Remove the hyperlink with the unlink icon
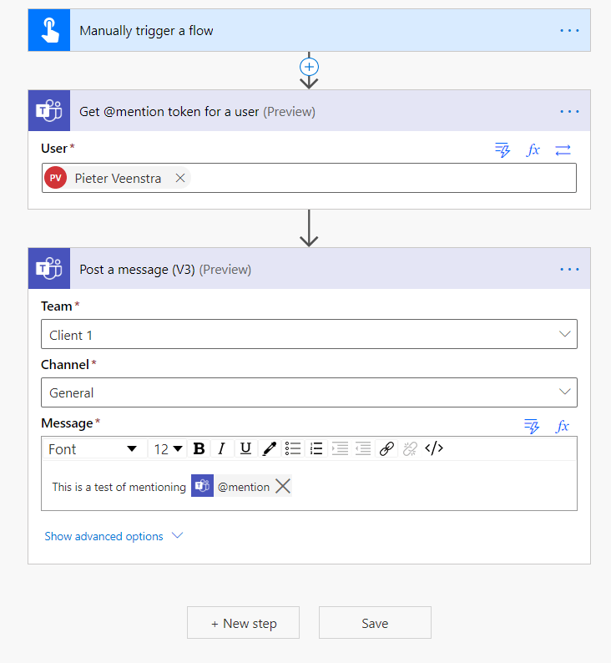 click(410, 448)
